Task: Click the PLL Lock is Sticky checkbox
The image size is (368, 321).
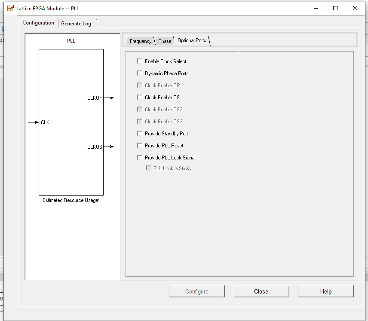Action: pyautogui.click(x=148, y=168)
